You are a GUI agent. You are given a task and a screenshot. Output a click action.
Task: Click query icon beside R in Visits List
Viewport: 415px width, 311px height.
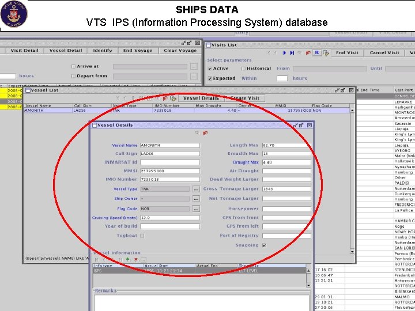[326, 53]
